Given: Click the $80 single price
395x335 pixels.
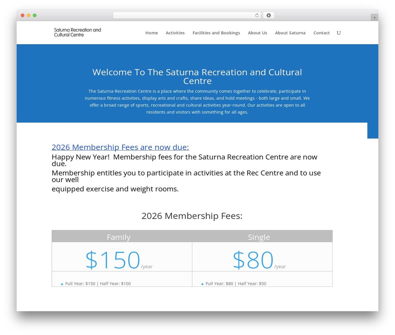Looking at the screenshot, I should coord(253,260).
